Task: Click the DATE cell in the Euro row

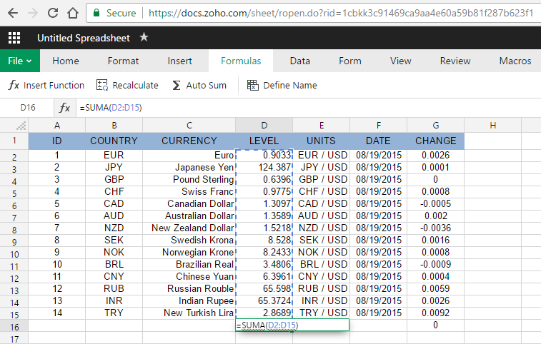Action: point(379,156)
